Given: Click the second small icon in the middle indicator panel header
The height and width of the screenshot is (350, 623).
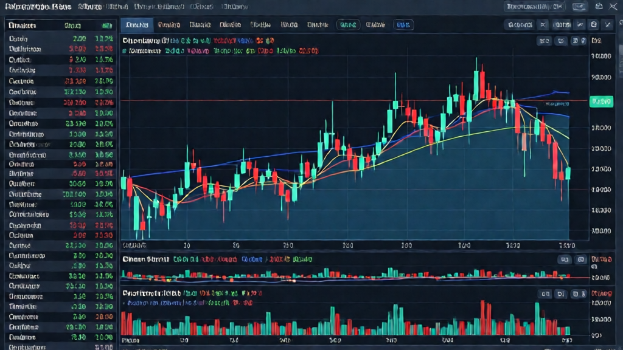Looking at the screenshot, I should coord(580,259).
